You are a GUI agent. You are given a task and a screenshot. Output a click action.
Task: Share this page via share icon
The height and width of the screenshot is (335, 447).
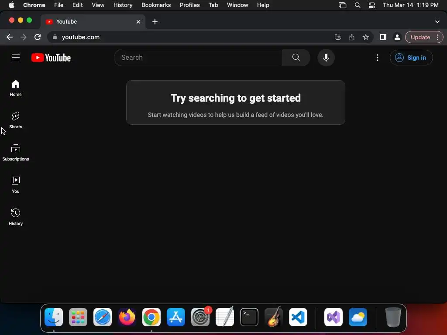(x=352, y=37)
